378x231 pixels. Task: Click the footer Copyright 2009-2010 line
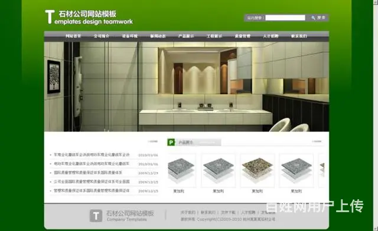tap(228, 219)
